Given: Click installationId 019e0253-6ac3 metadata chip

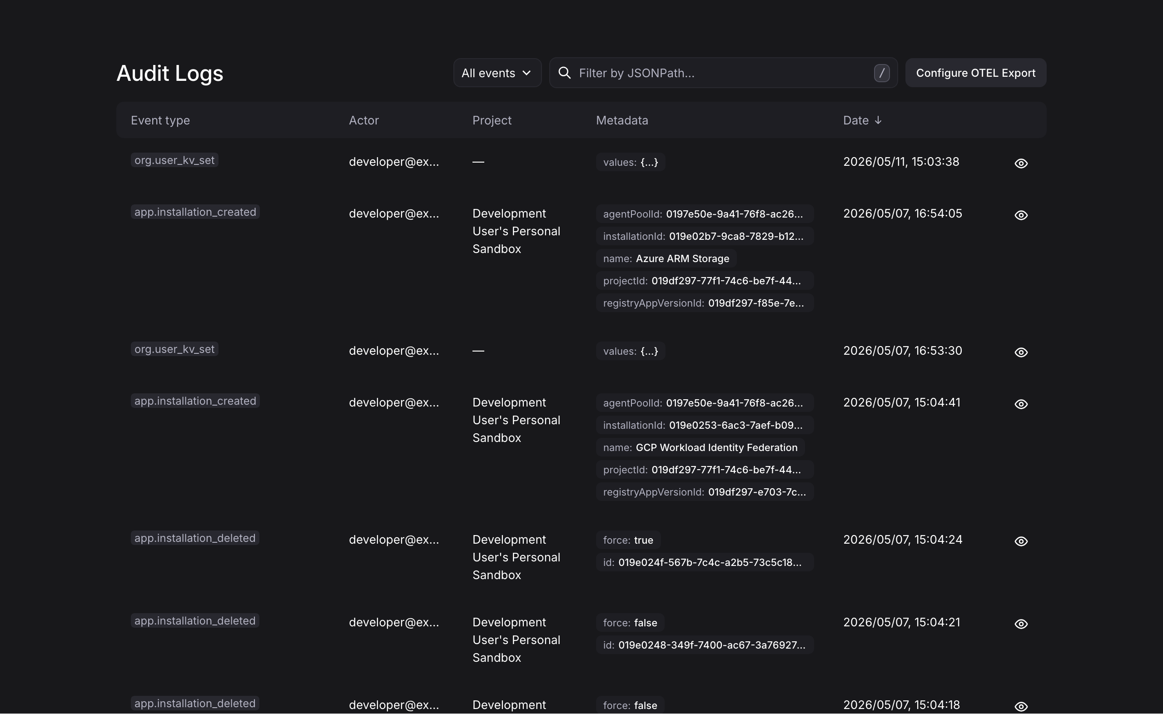Looking at the screenshot, I should [x=705, y=425].
